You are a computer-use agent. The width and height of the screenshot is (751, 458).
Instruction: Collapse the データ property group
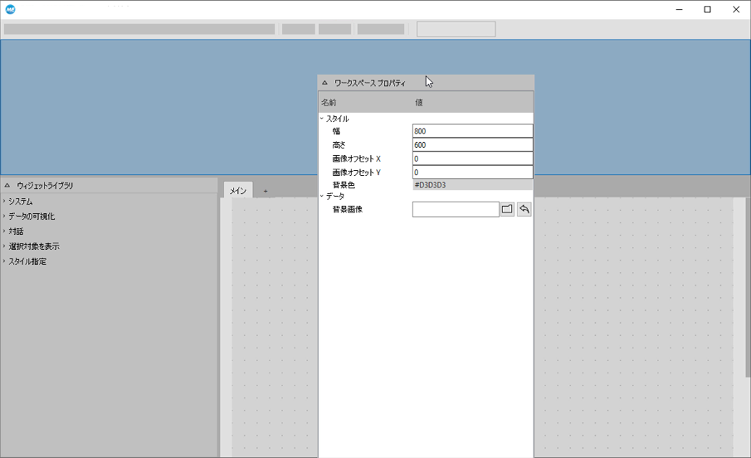click(322, 196)
